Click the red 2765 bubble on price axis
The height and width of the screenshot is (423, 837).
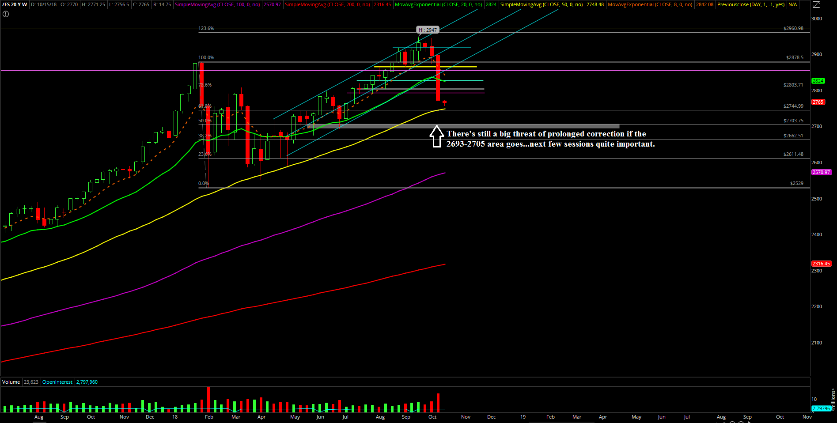point(818,102)
